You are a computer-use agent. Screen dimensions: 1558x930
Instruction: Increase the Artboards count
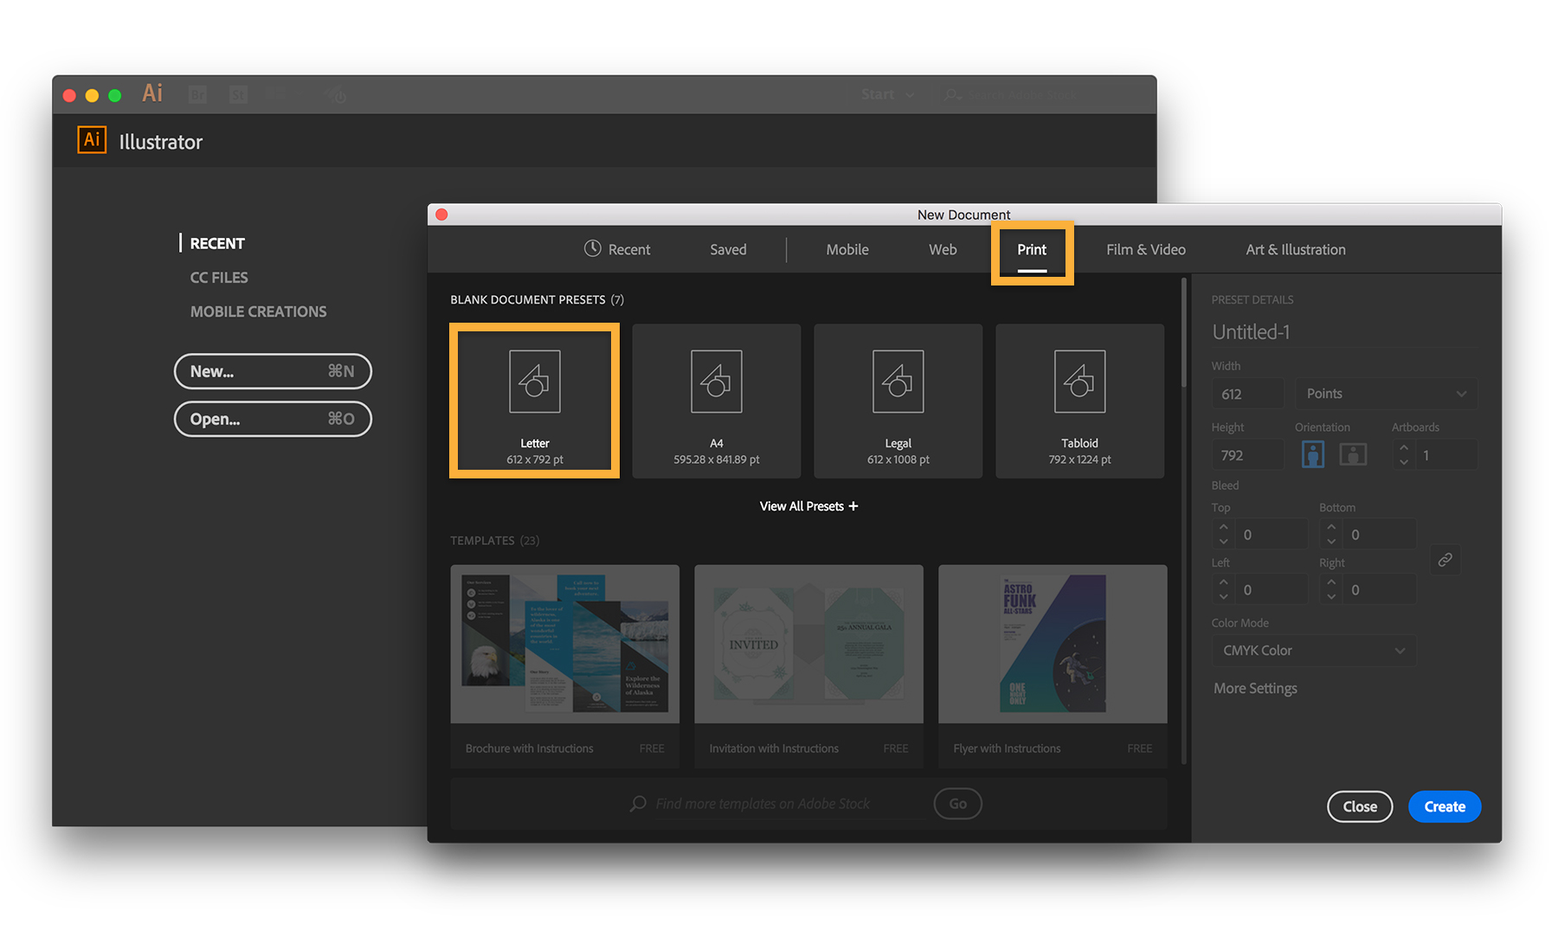coord(1404,447)
